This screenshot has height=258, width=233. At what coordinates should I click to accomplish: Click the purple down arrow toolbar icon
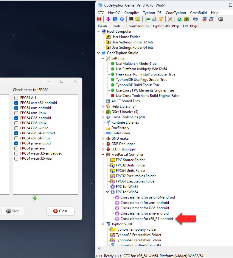(108, 19)
